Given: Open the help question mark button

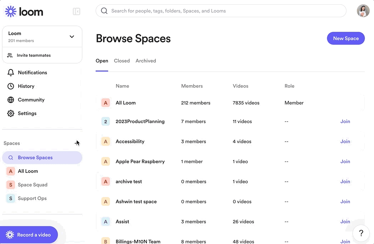Looking at the screenshot, I should (361, 233).
